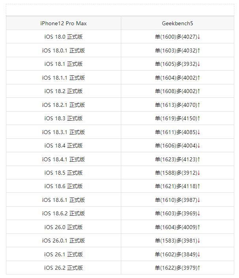Click the red down arrow in iOS 26.1 row
The width and height of the screenshot is (239, 278).
[x=199, y=254]
